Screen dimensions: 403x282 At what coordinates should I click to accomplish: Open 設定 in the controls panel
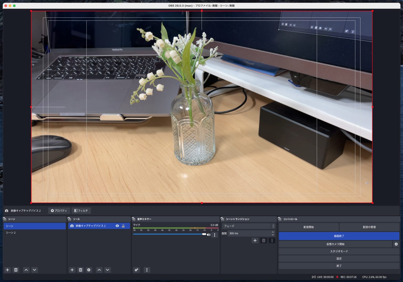tap(339, 259)
